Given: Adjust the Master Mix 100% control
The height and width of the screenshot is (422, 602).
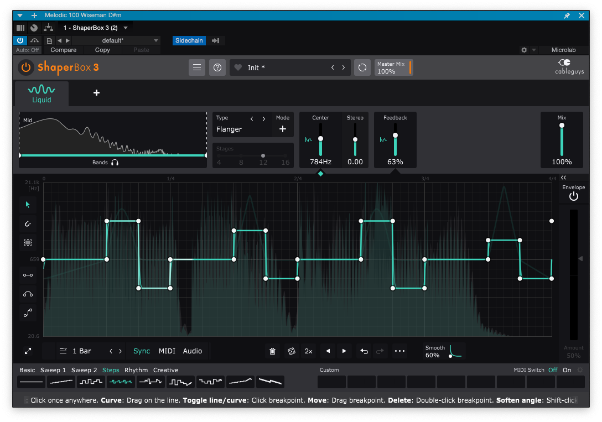Looking at the screenshot, I should tap(393, 67).
